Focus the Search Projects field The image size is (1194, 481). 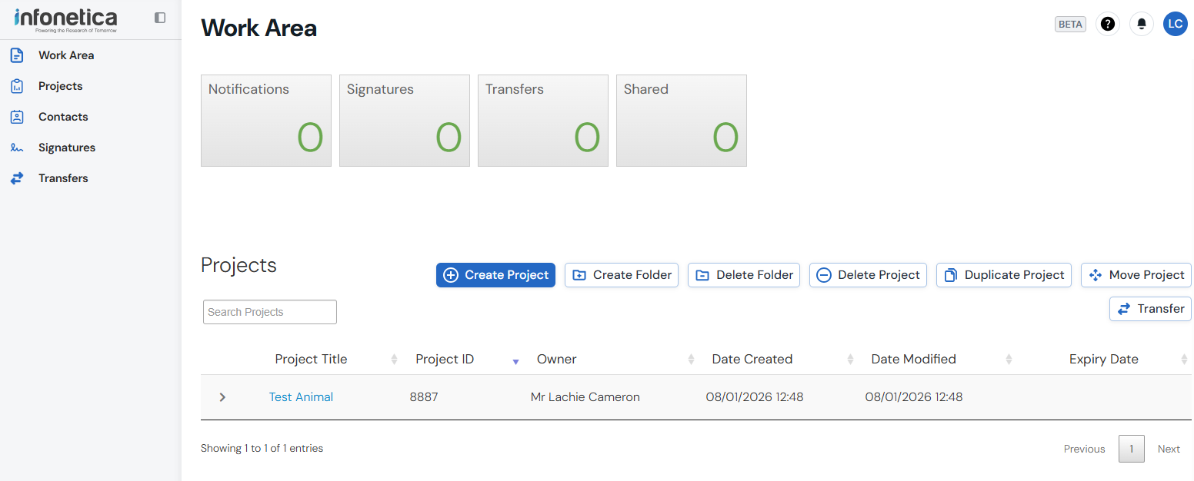[x=269, y=312]
